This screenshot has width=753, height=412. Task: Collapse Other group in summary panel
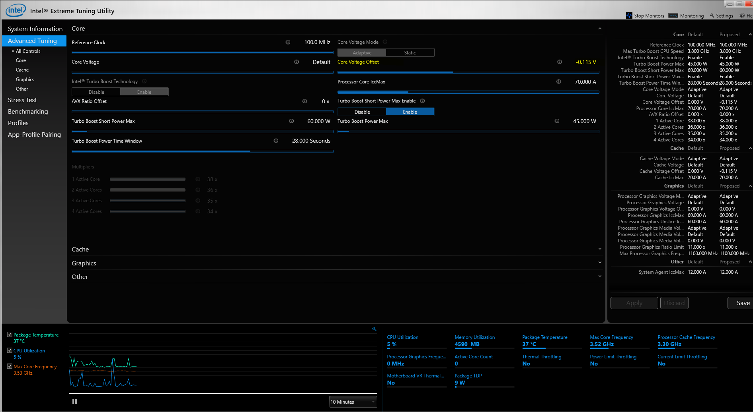[x=750, y=262]
